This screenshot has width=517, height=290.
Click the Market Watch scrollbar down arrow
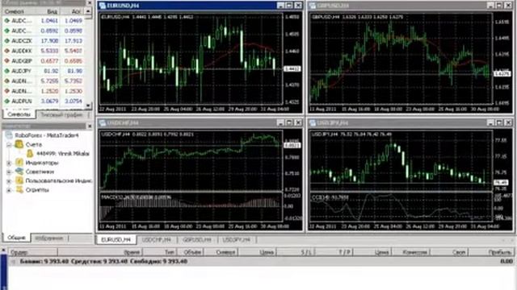(88, 106)
